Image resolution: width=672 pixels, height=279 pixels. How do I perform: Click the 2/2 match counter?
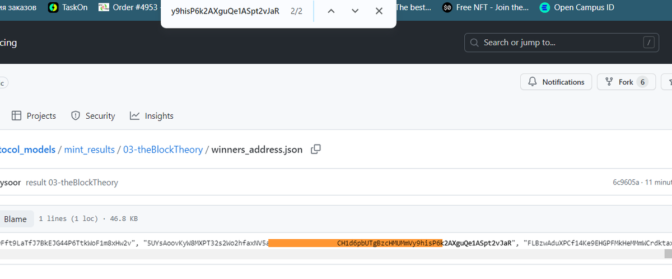tap(297, 11)
